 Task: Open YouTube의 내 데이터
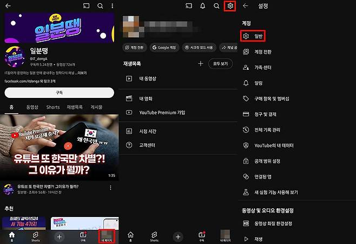(298, 146)
